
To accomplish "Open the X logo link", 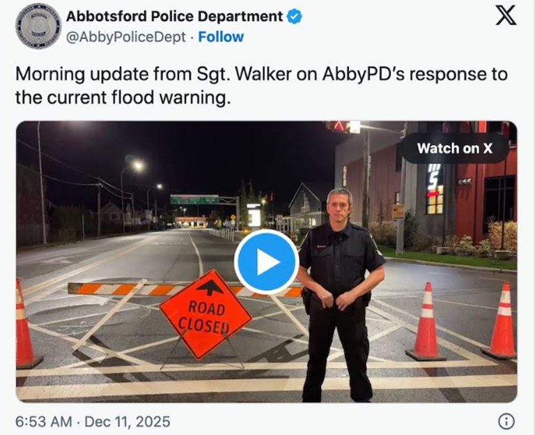I will 506,15.
